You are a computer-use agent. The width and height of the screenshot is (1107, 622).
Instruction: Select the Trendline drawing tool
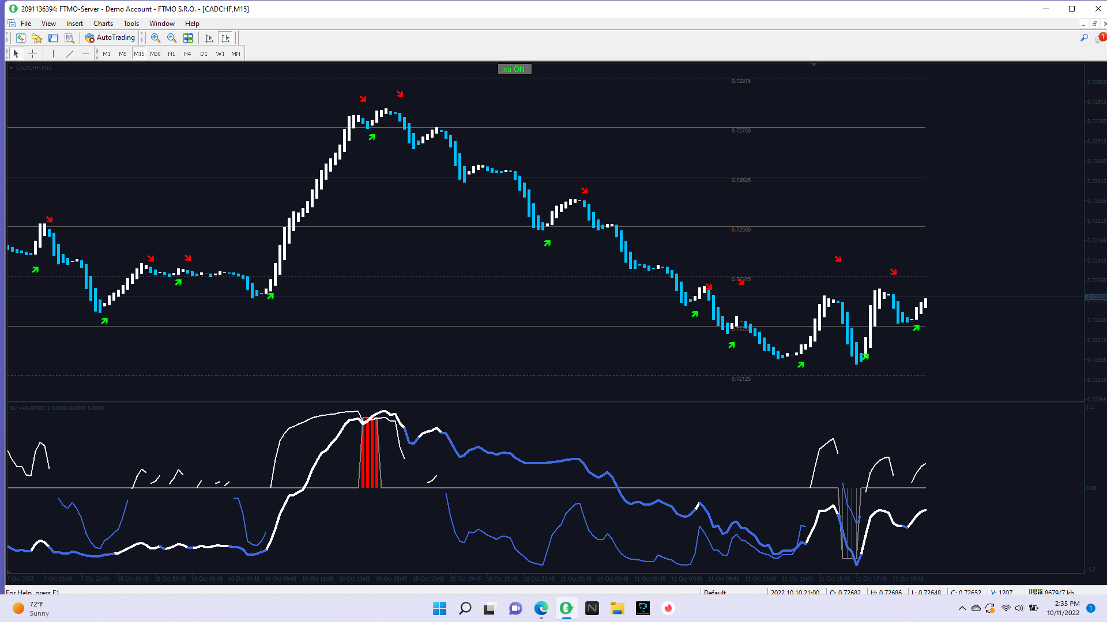coord(70,54)
